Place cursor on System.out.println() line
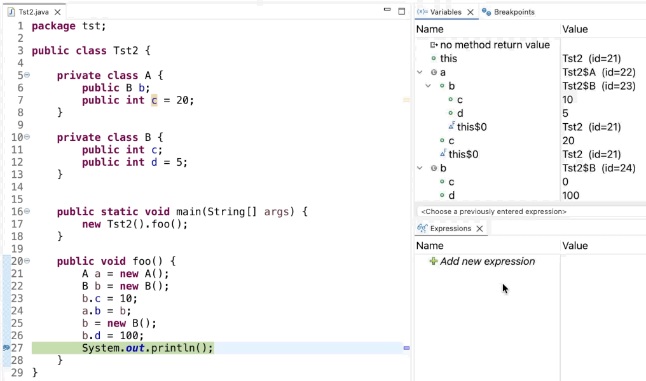This screenshot has width=646, height=381. point(148,348)
